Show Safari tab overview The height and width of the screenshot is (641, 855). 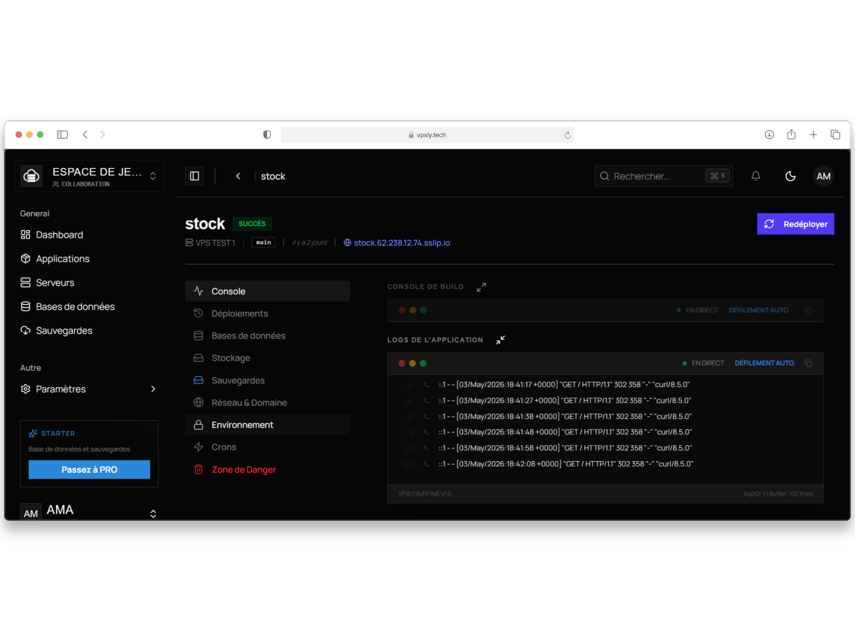click(x=835, y=134)
